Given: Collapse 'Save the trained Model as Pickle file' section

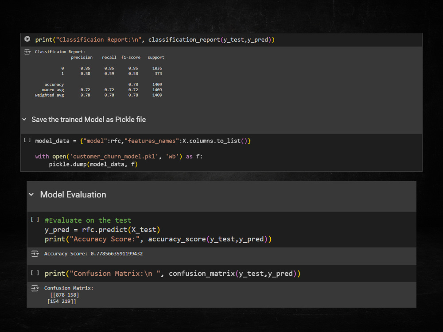Looking at the screenshot, I should point(24,120).
